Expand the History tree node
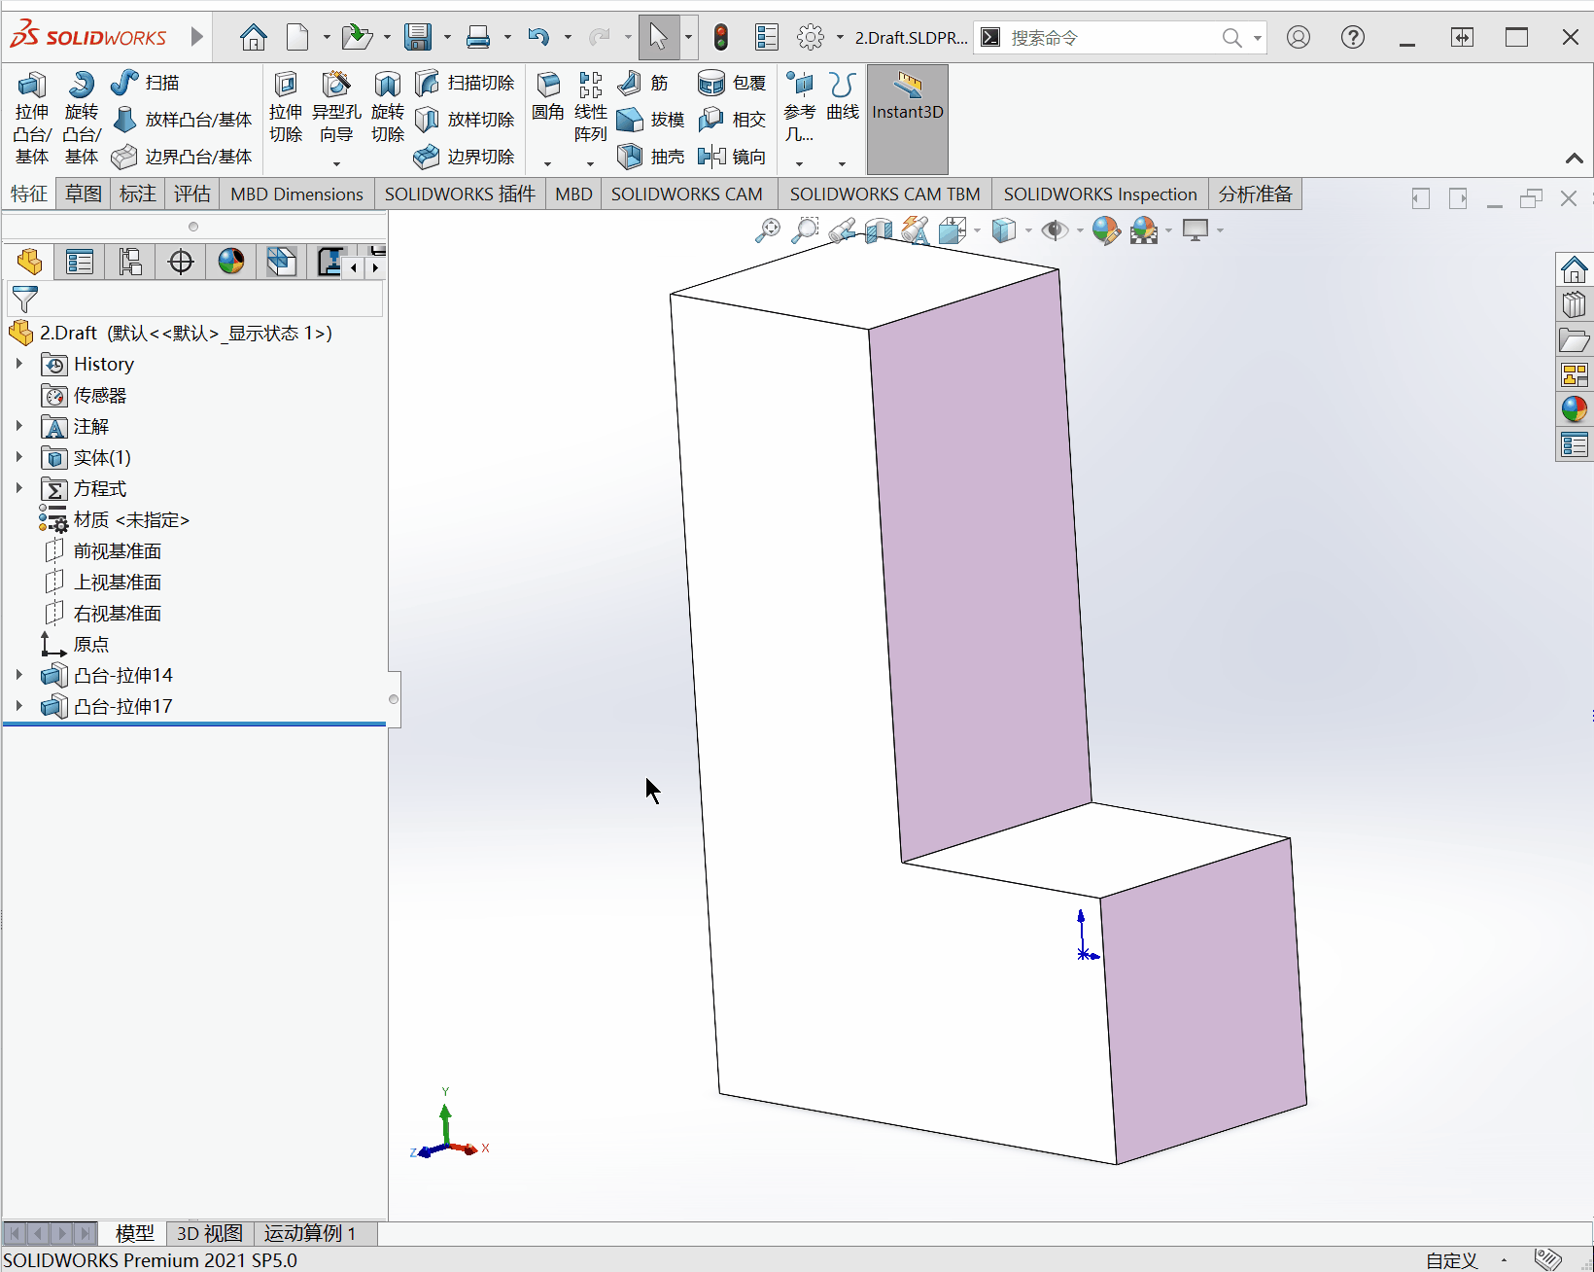 pyautogui.click(x=18, y=364)
